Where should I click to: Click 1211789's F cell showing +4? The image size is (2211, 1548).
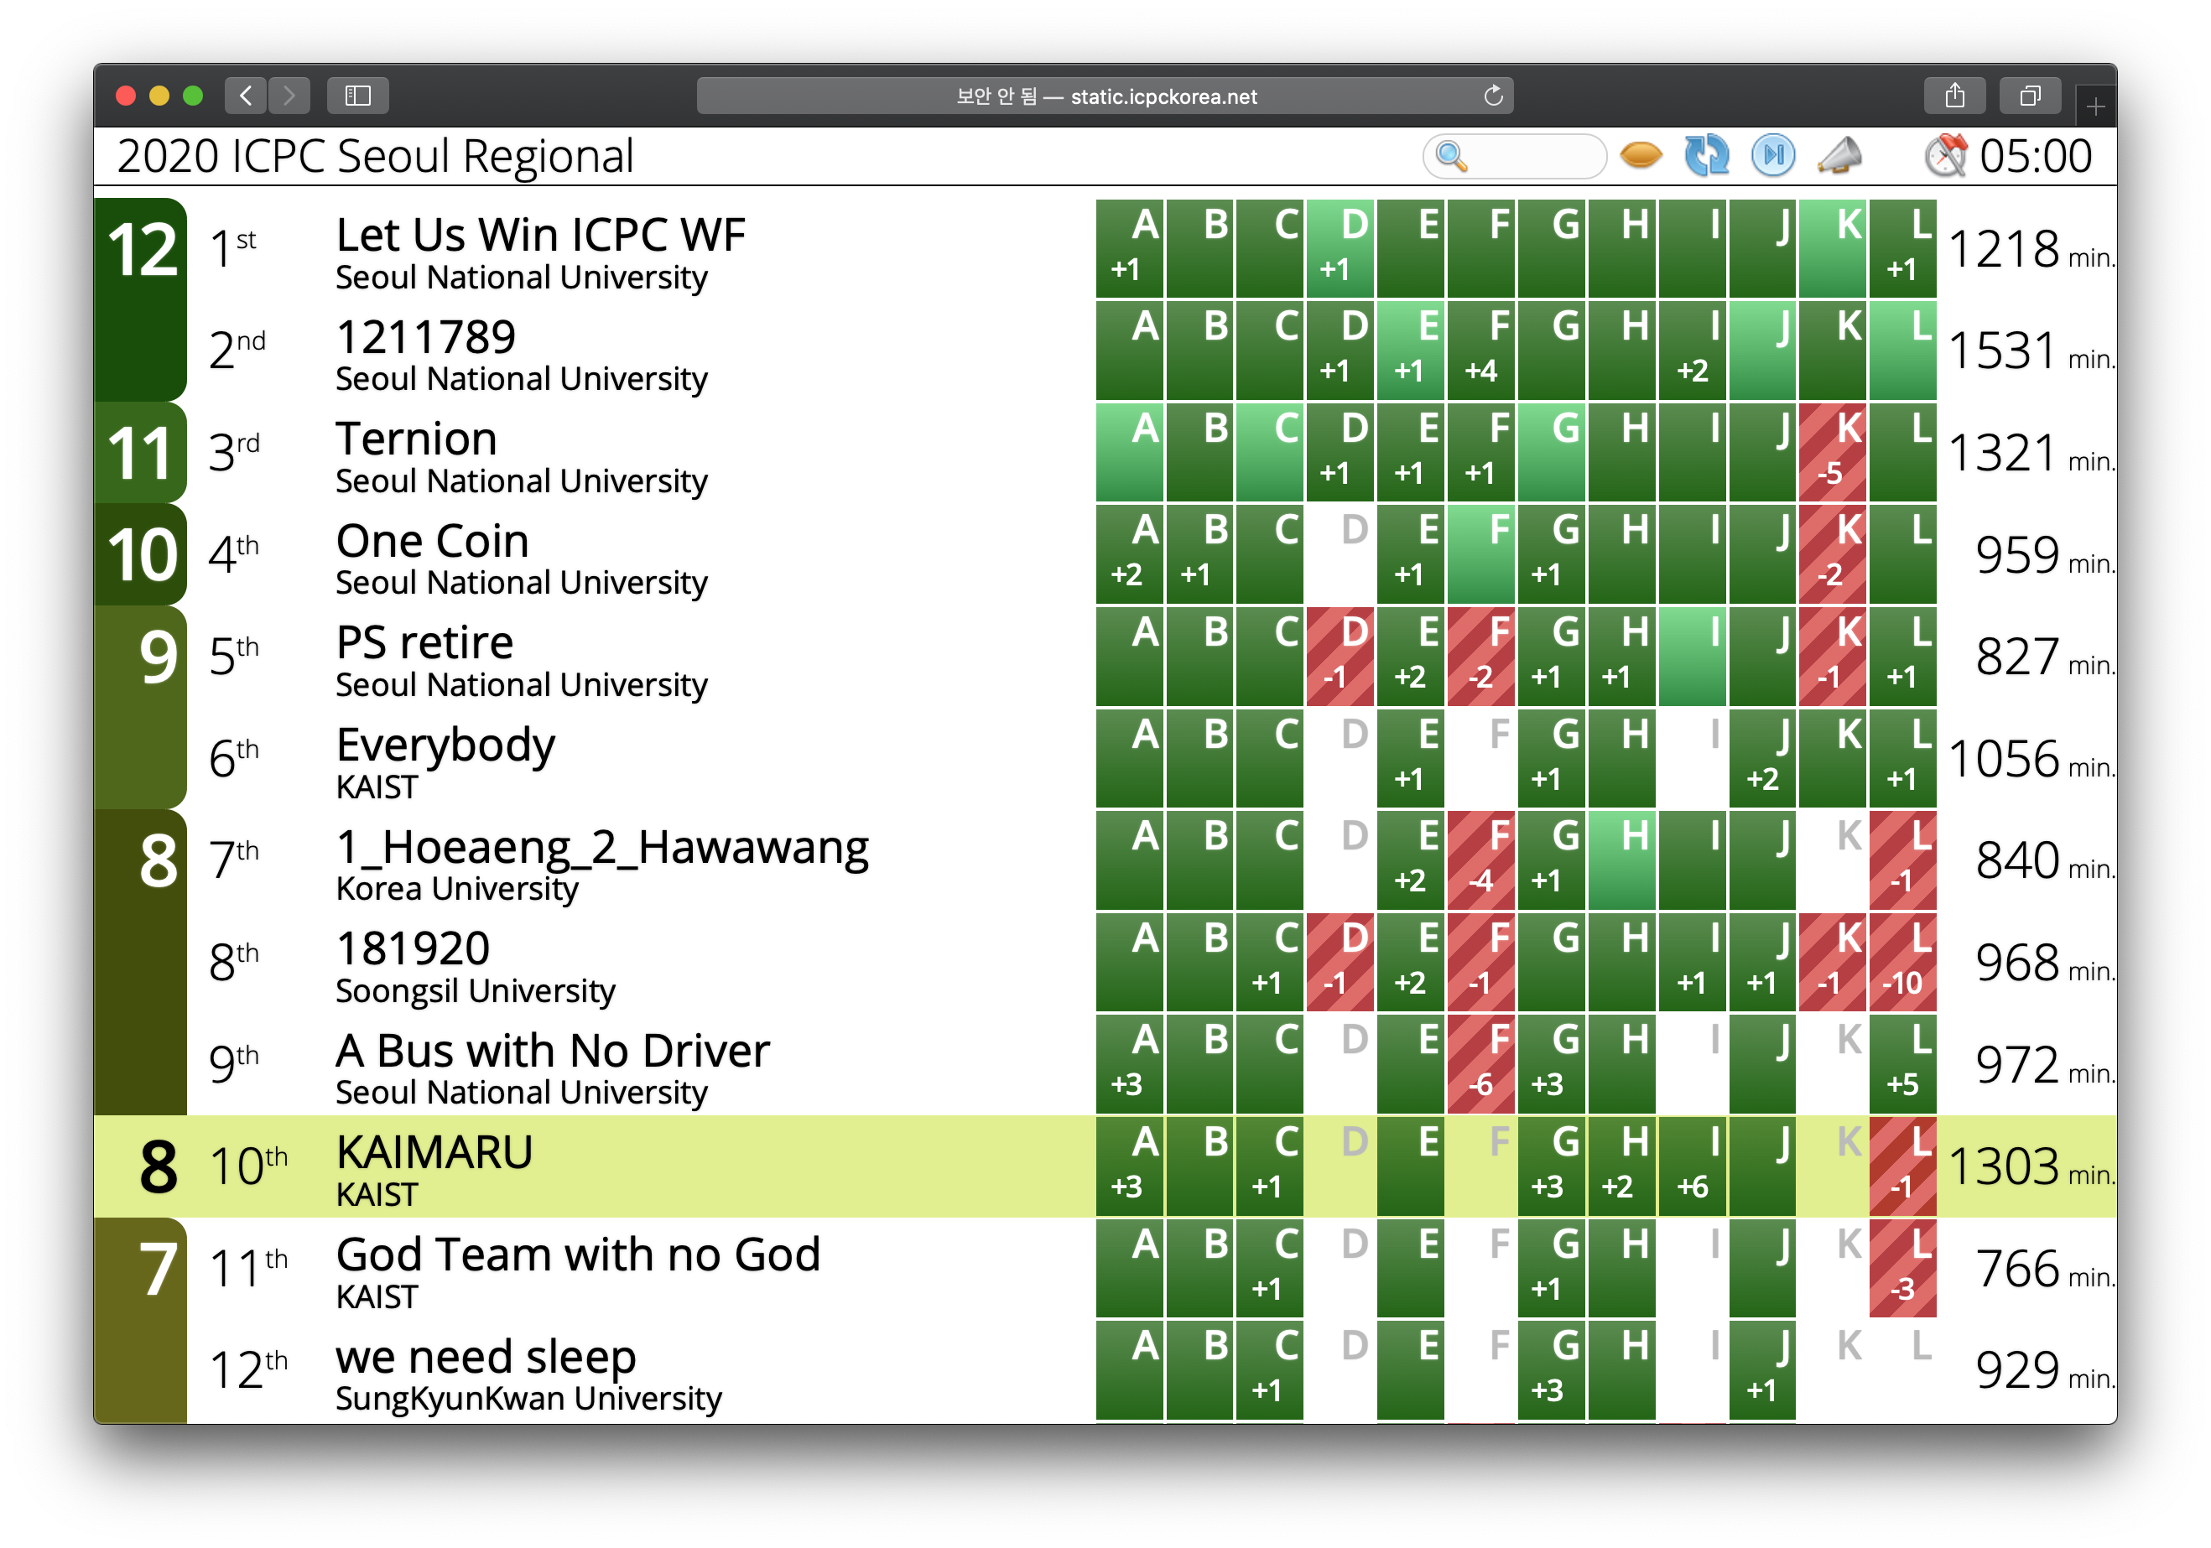(1481, 351)
